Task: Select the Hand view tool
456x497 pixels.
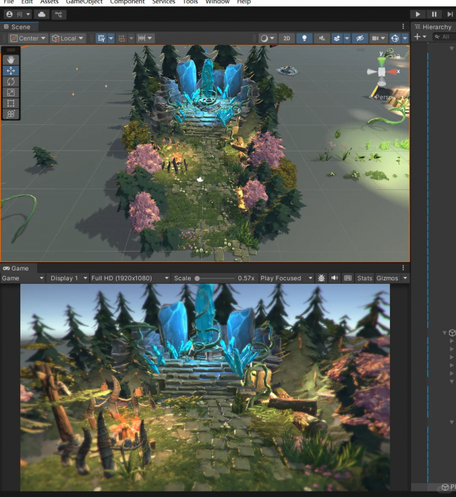Action: (11, 60)
